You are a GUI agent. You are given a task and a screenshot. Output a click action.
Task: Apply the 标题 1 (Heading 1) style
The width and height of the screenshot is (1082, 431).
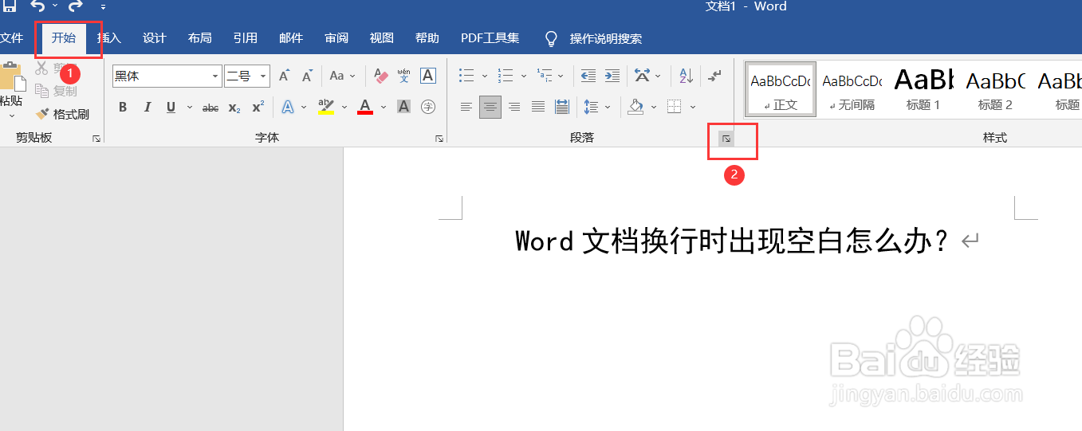pyautogui.click(x=923, y=89)
